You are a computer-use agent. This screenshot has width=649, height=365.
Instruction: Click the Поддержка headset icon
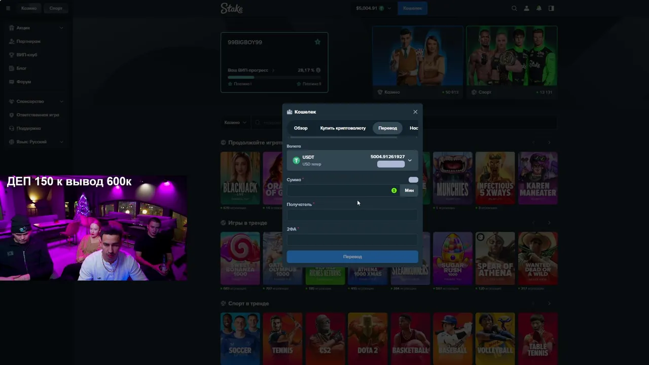(x=12, y=128)
